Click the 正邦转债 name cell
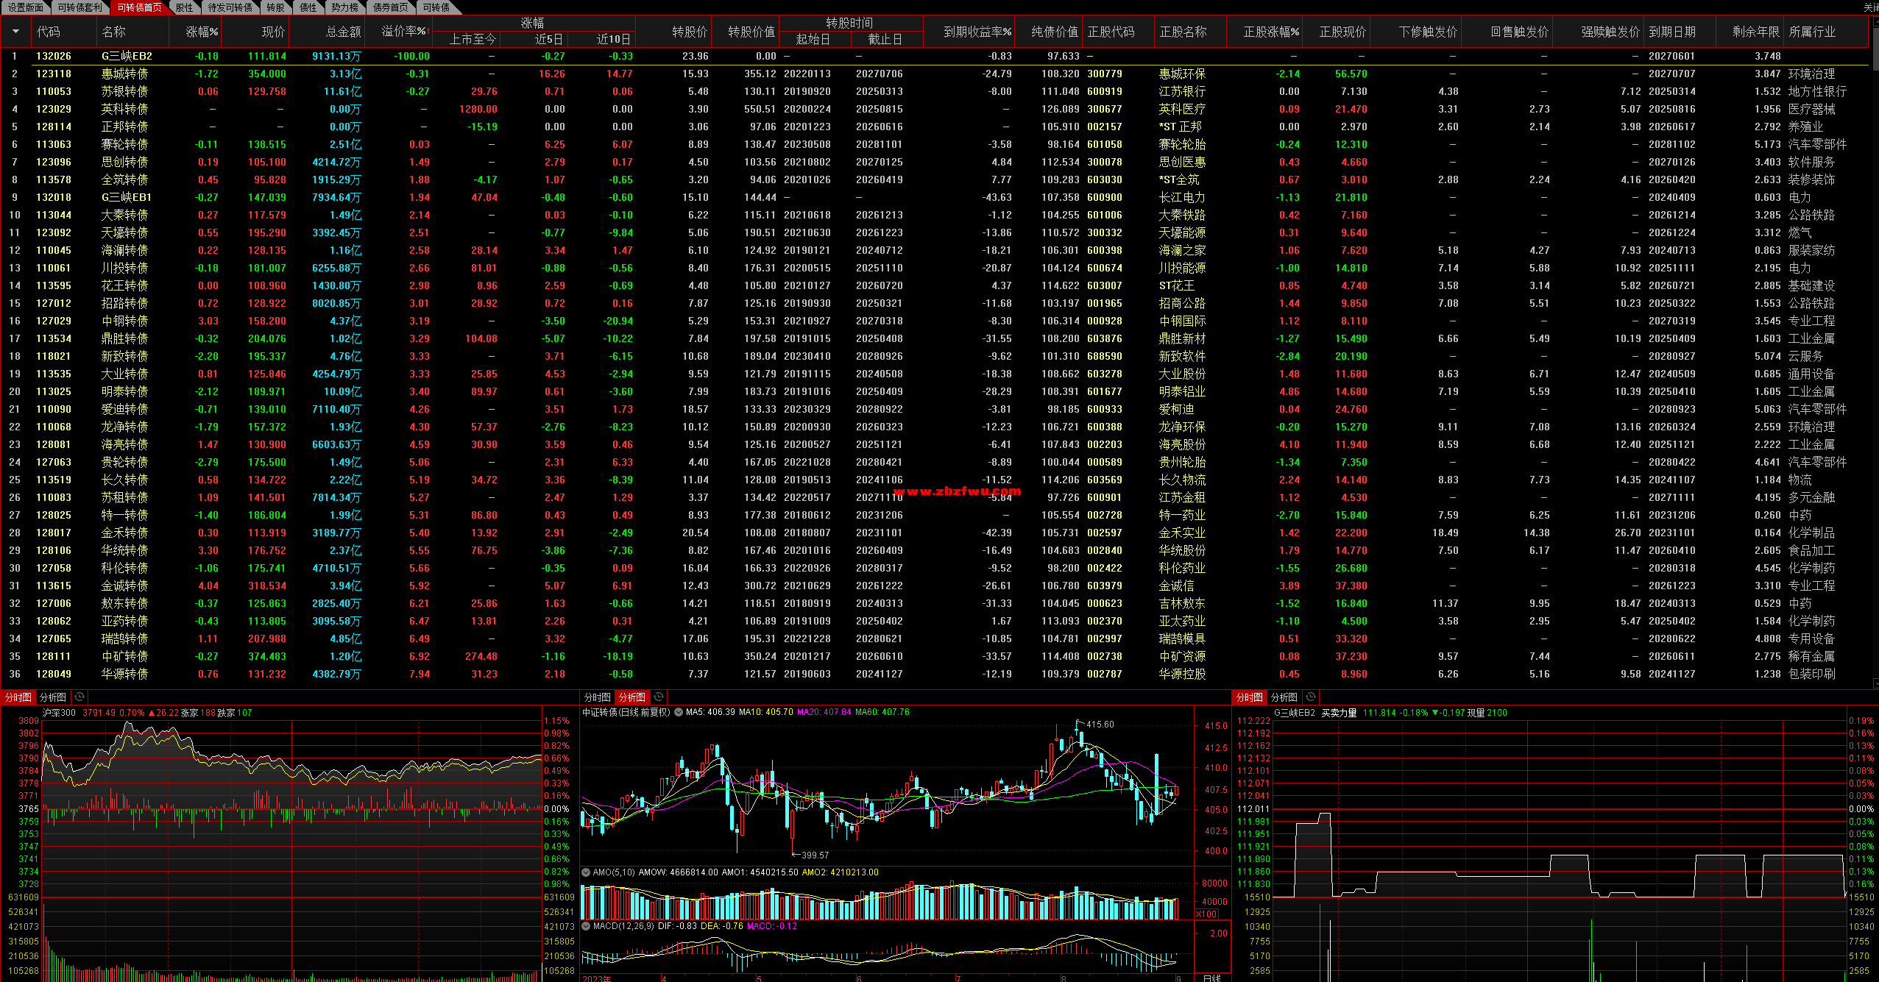 [124, 127]
